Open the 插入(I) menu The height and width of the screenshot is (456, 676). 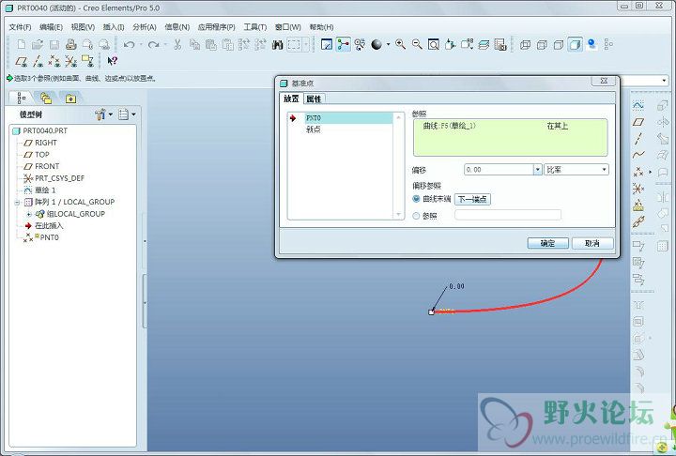click(x=114, y=27)
